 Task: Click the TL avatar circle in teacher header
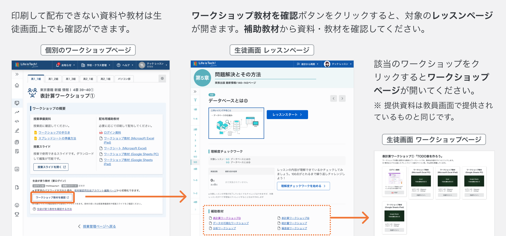142,65
